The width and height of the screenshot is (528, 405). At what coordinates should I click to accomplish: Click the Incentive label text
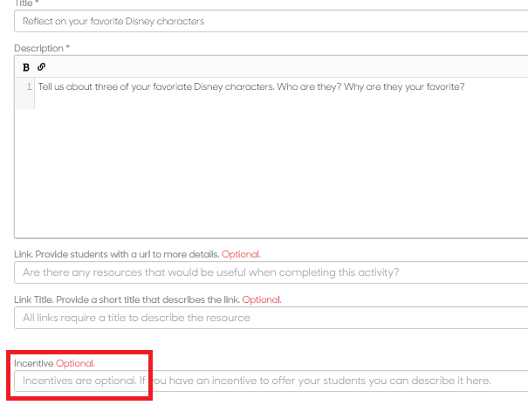[34, 364]
